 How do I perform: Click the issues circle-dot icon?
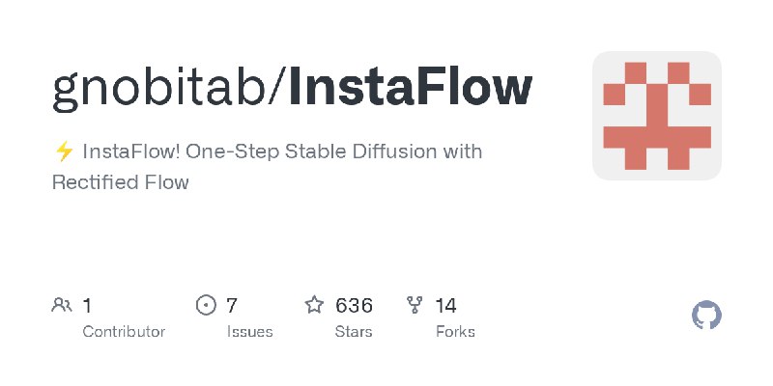(206, 305)
